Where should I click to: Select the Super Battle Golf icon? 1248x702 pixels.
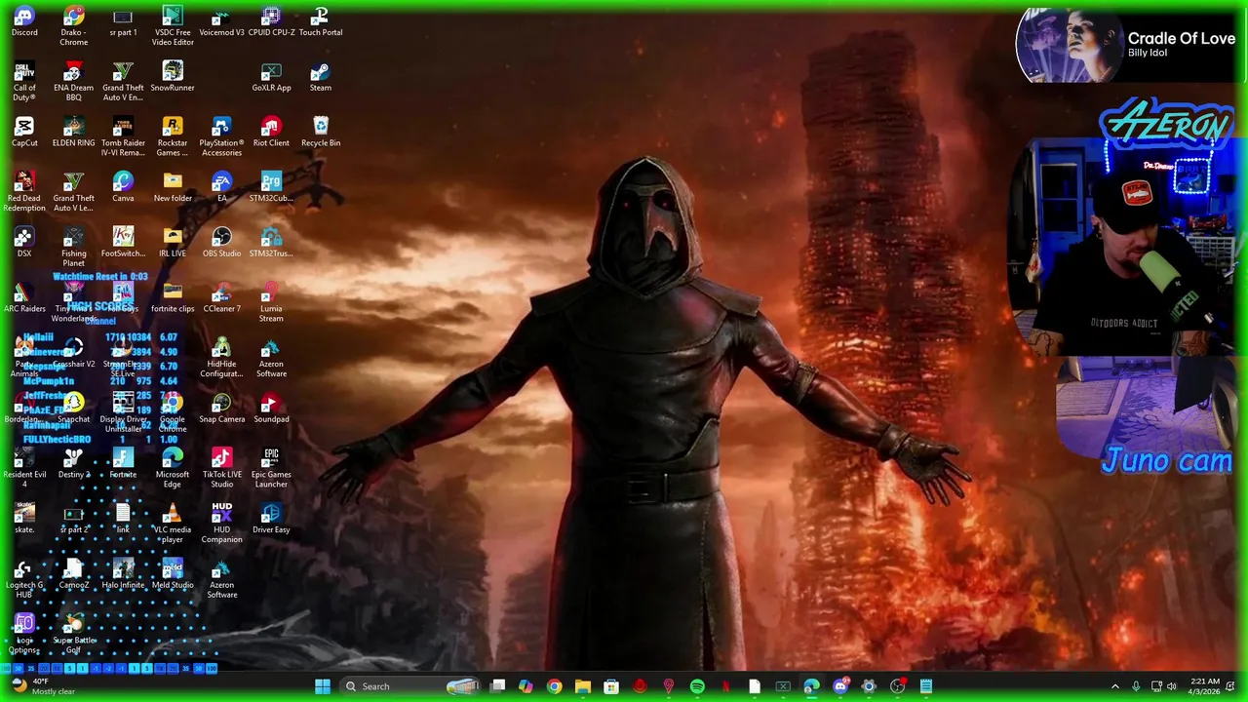tap(73, 635)
